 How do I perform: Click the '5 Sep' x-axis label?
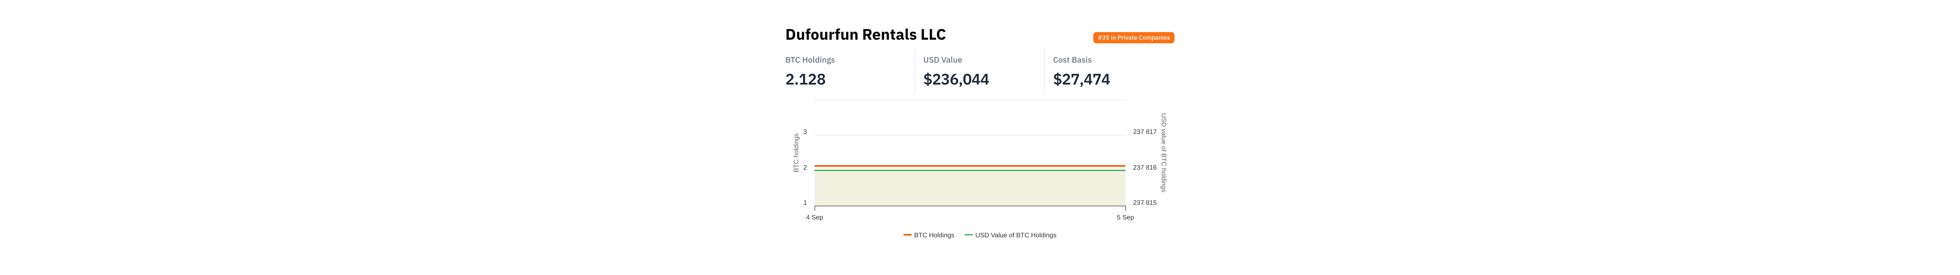pos(1124,217)
